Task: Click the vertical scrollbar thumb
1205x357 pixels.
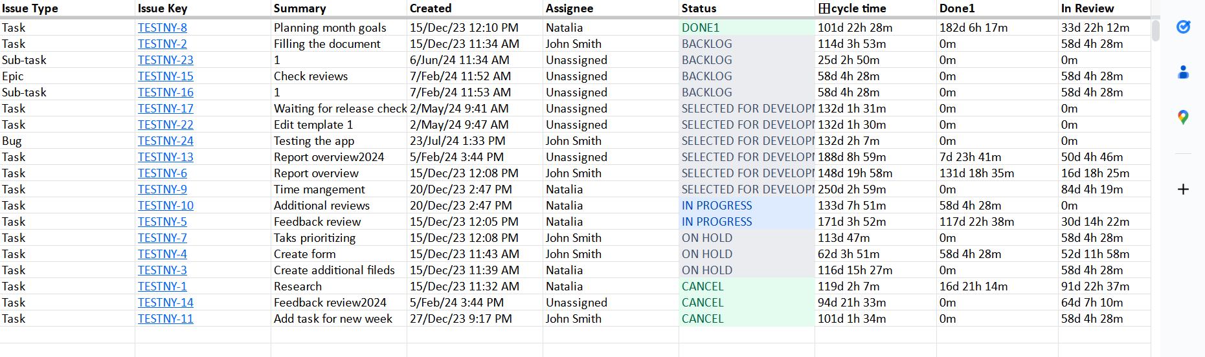Action: tap(1156, 30)
